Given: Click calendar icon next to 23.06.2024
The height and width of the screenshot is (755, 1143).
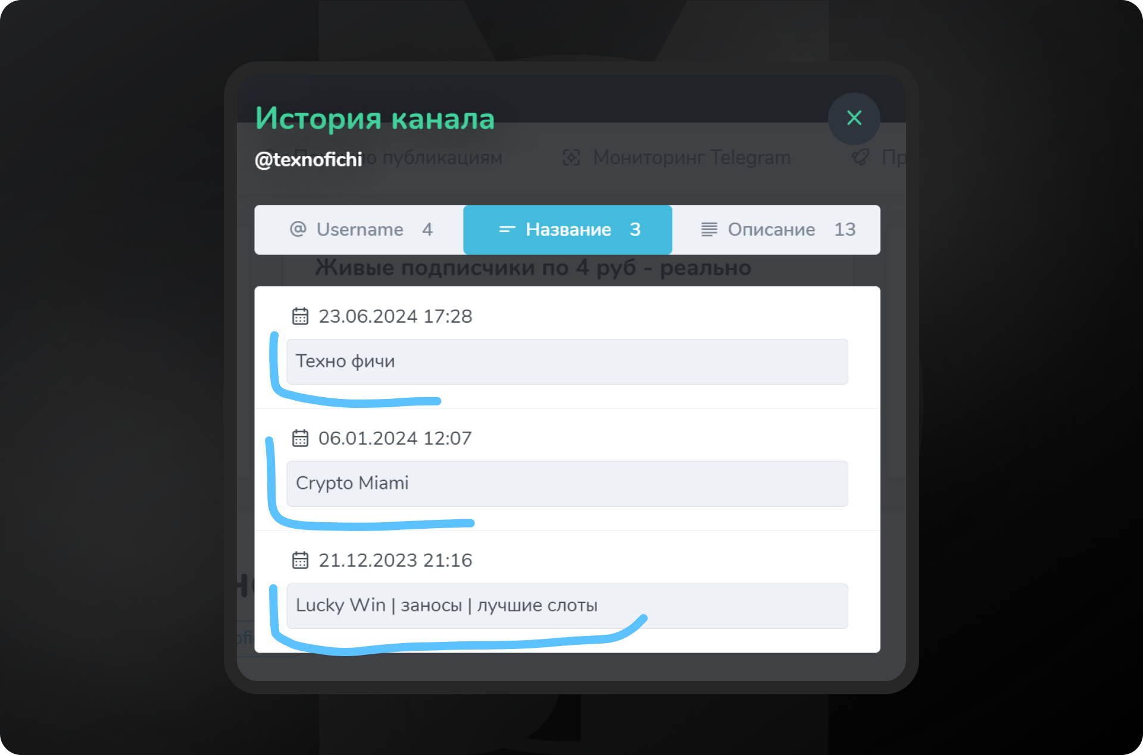Looking at the screenshot, I should (x=300, y=316).
